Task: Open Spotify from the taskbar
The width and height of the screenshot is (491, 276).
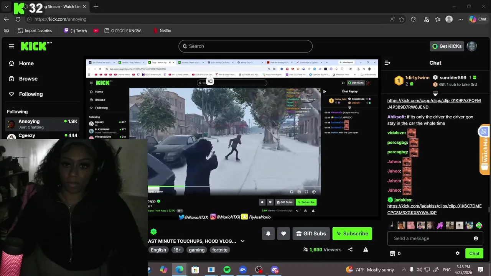Action: [227, 270]
